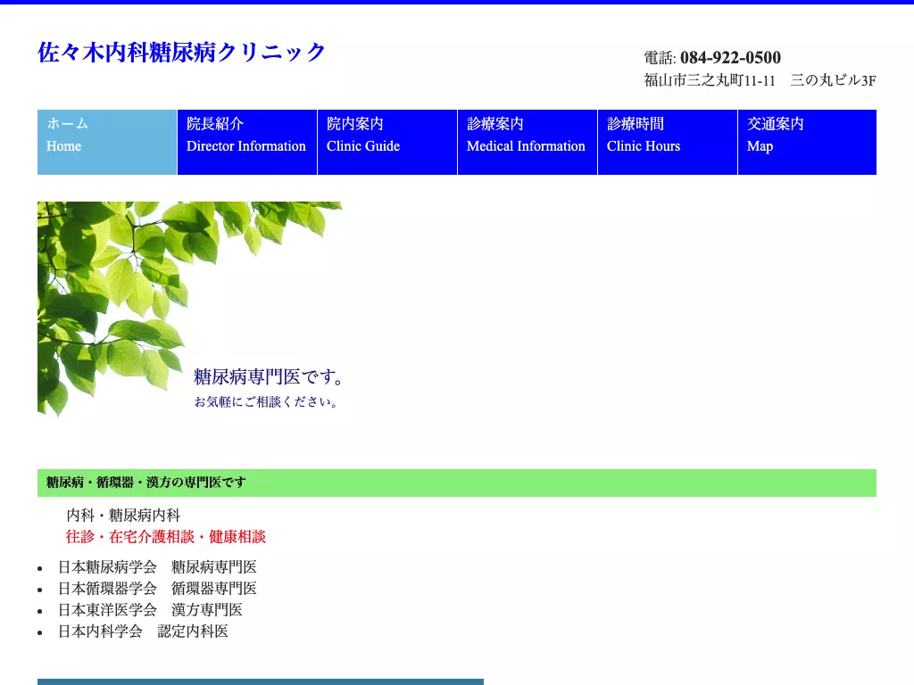Viewport: 914px width, 685px height.
Task: Open the ホーム Home navigation tab
Action: coord(107,142)
